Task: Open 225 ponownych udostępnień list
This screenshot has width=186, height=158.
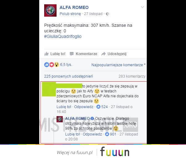Action: (69, 76)
